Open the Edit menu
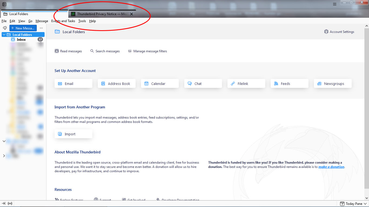The width and height of the screenshot is (369, 207). (12, 21)
